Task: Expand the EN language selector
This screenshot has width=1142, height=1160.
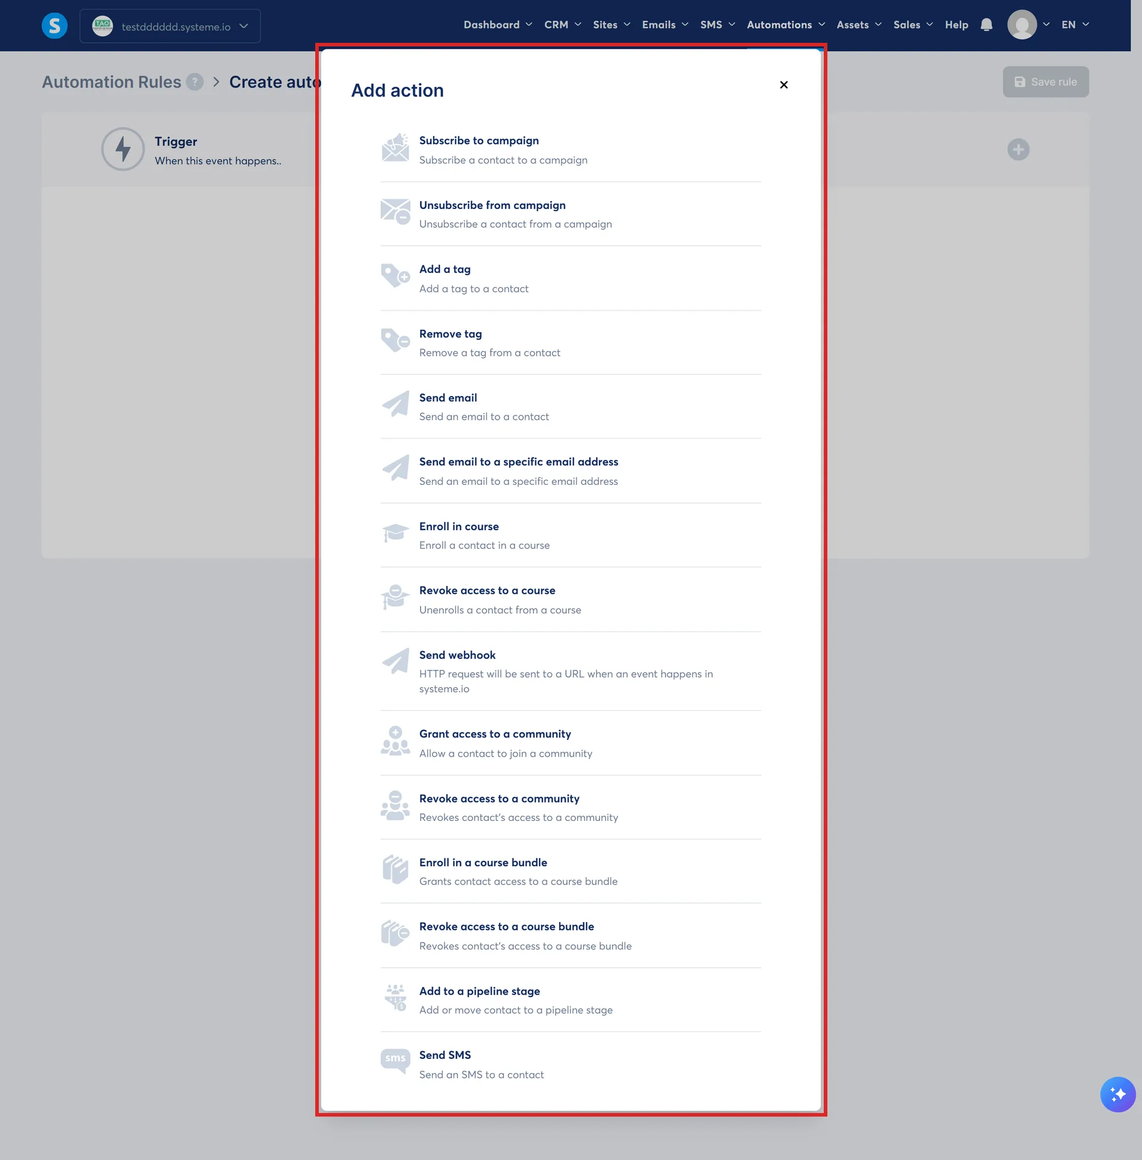Action: pyautogui.click(x=1075, y=24)
